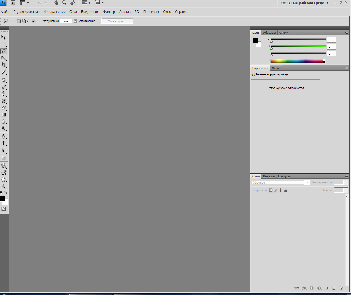Select the Clone Stamp tool
The width and height of the screenshot is (351, 295).
(4, 94)
